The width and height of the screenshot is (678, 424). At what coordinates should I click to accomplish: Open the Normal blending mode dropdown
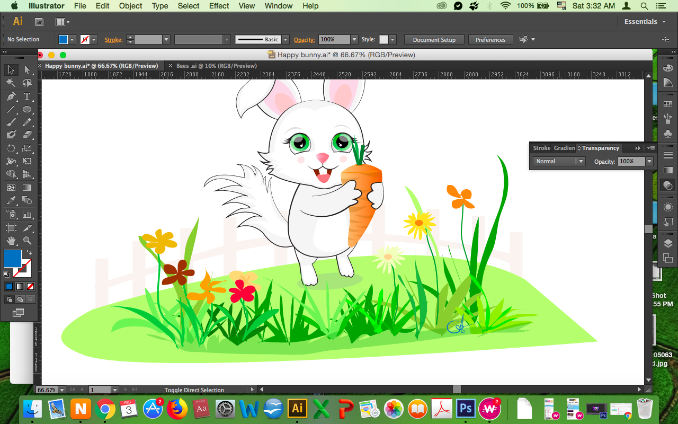point(558,161)
